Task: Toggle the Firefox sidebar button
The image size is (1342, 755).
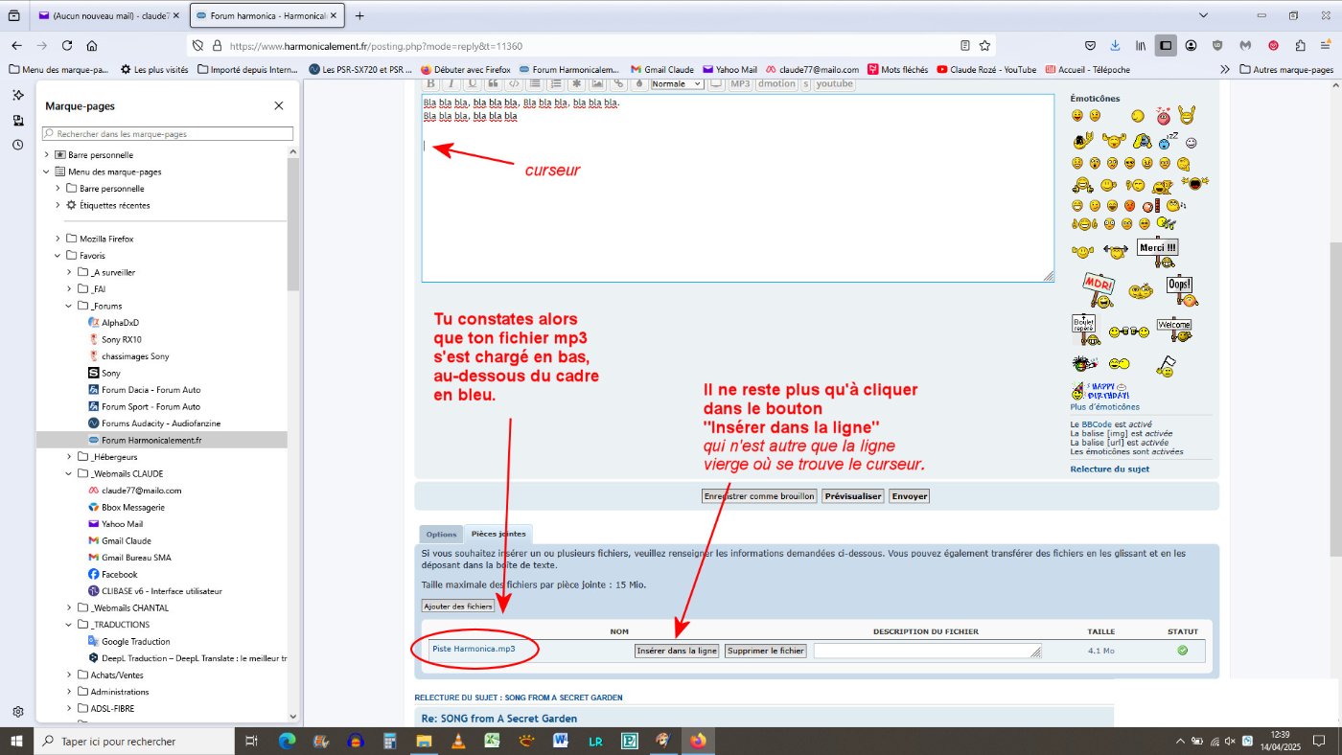Action: click(x=1166, y=45)
